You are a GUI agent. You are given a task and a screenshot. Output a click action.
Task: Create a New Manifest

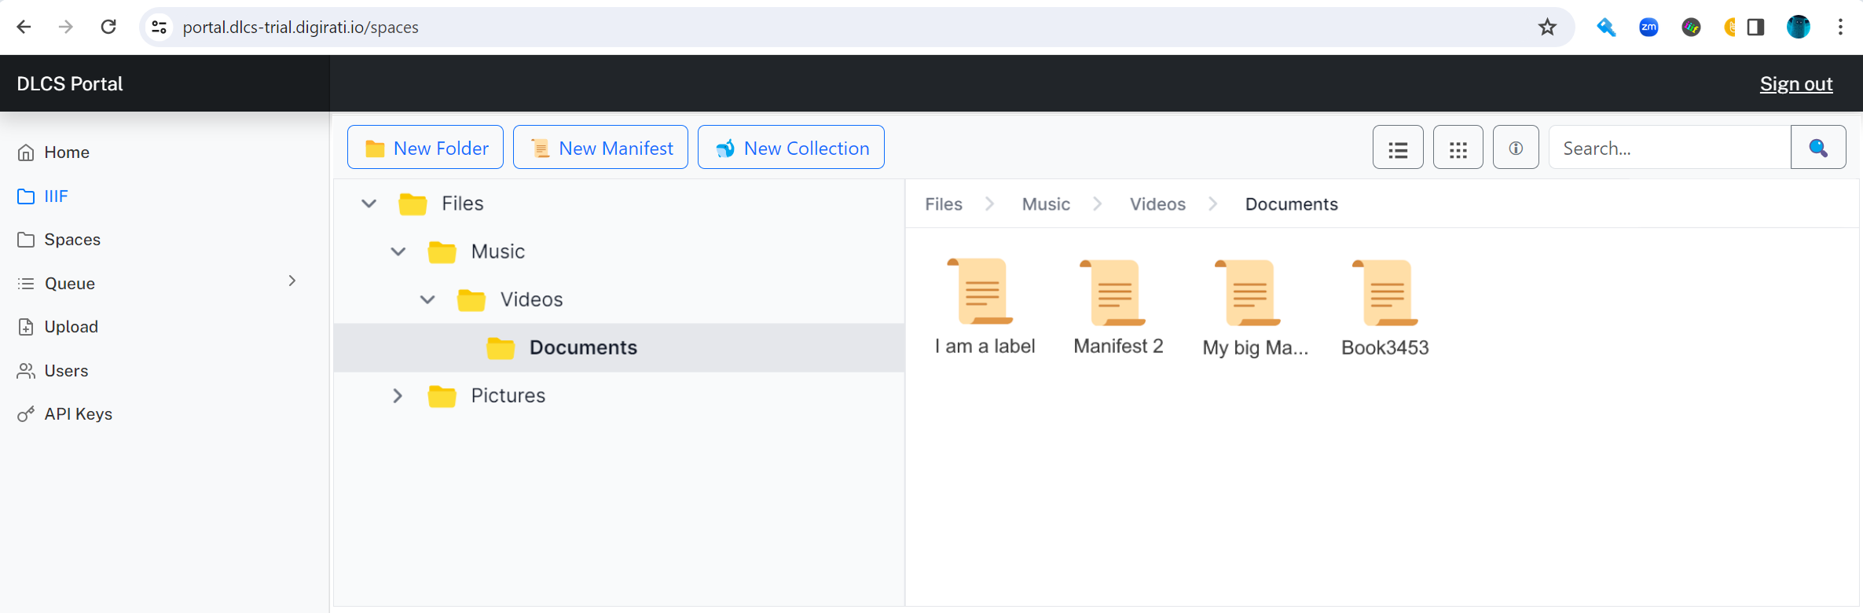point(600,148)
